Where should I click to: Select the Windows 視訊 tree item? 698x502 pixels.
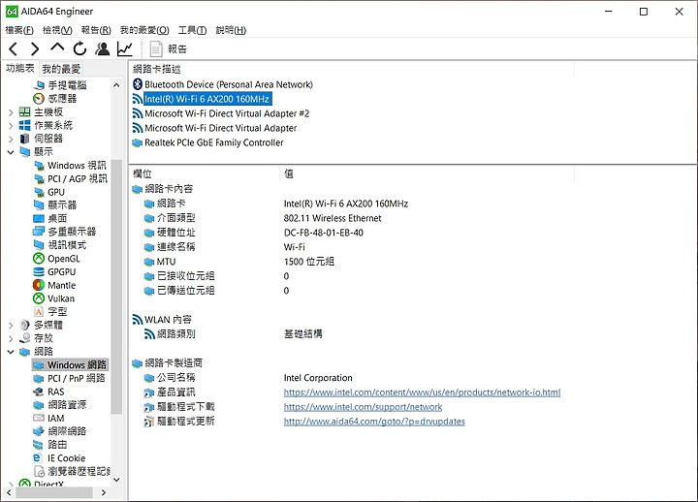click(x=77, y=165)
